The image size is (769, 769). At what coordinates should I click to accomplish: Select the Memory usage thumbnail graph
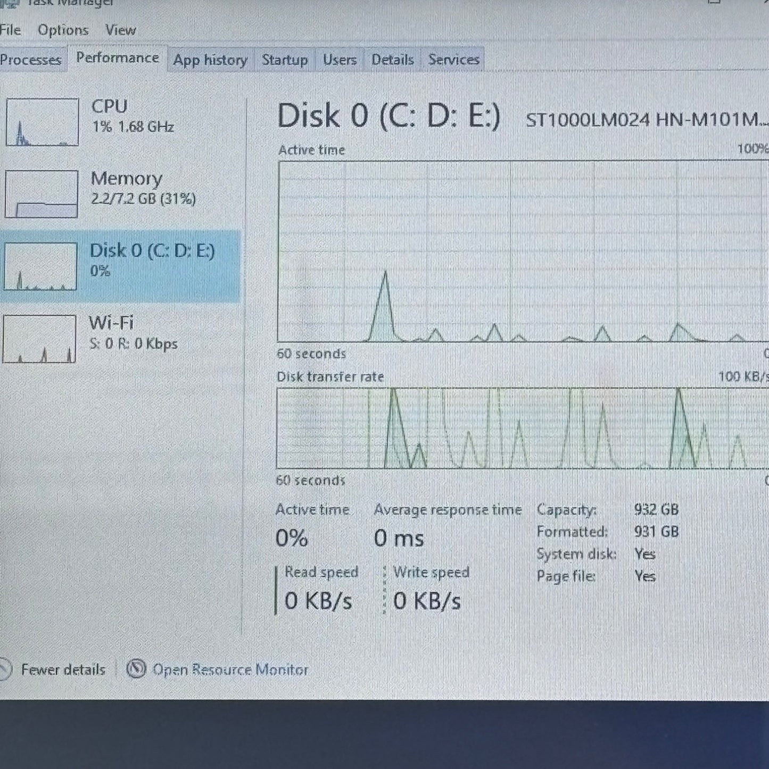point(41,194)
